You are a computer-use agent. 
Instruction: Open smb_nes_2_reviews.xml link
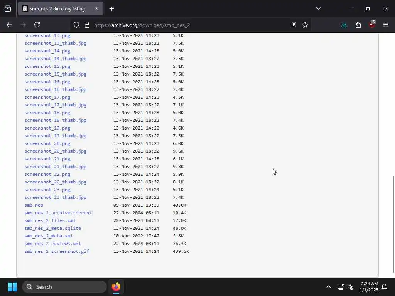click(x=52, y=244)
